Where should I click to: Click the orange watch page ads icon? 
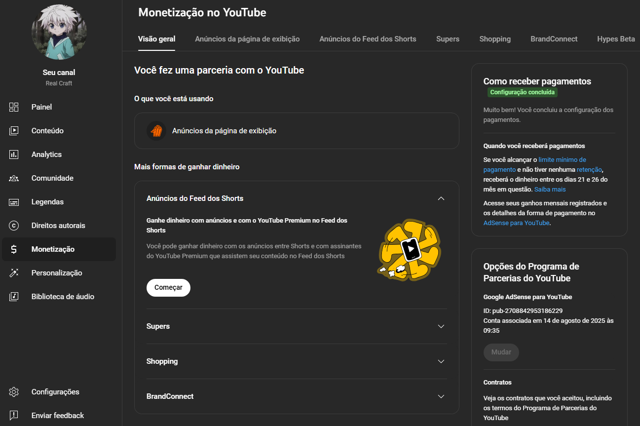(x=156, y=131)
